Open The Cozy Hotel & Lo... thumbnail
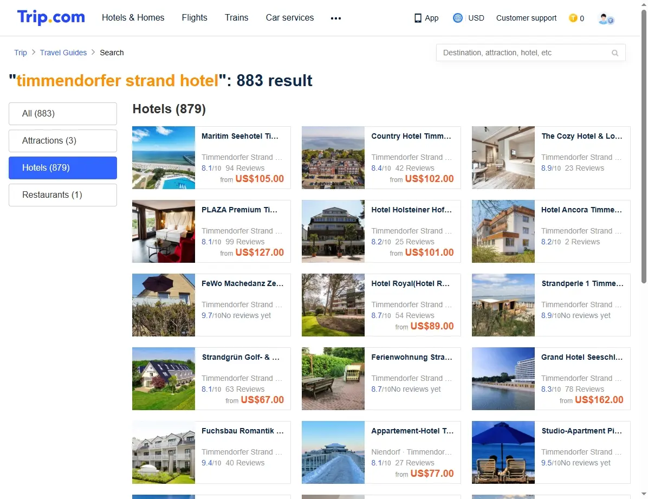 click(503, 158)
